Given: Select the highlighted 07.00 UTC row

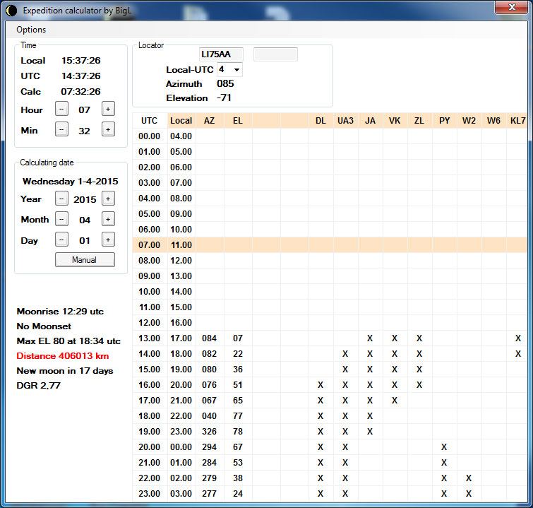Looking at the screenshot, I should pyautogui.click(x=150, y=245).
